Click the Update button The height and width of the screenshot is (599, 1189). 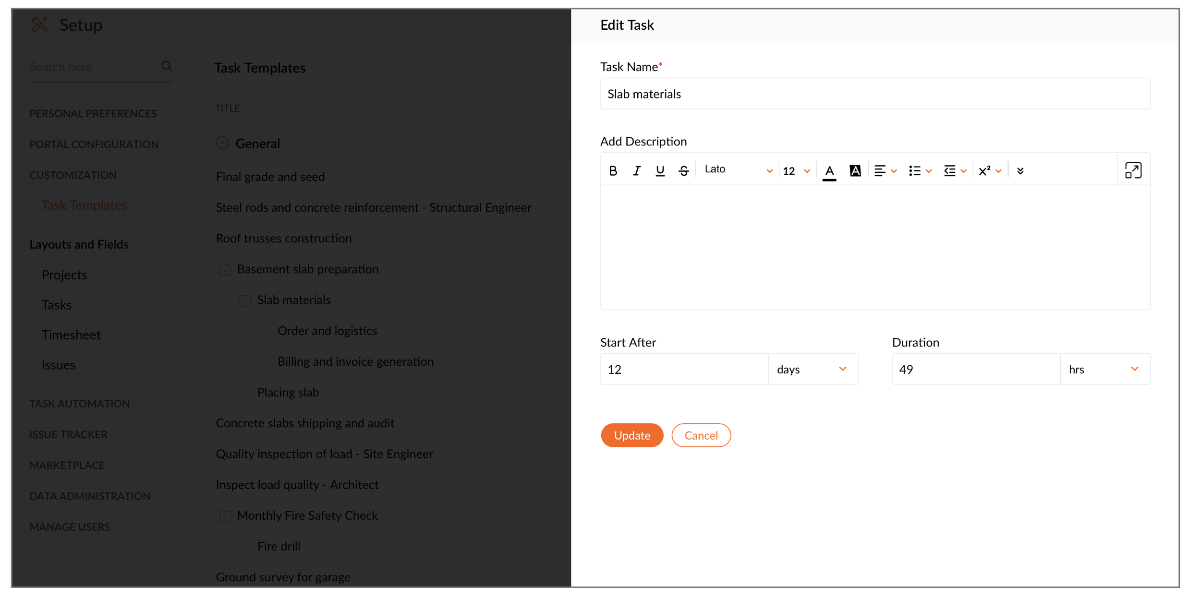pyautogui.click(x=631, y=435)
